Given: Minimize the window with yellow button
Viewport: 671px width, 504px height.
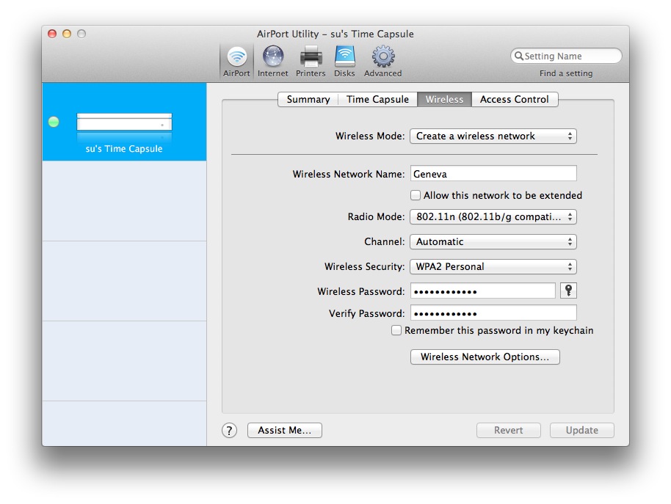Looking at the screenshot, I should click(67, 34).
